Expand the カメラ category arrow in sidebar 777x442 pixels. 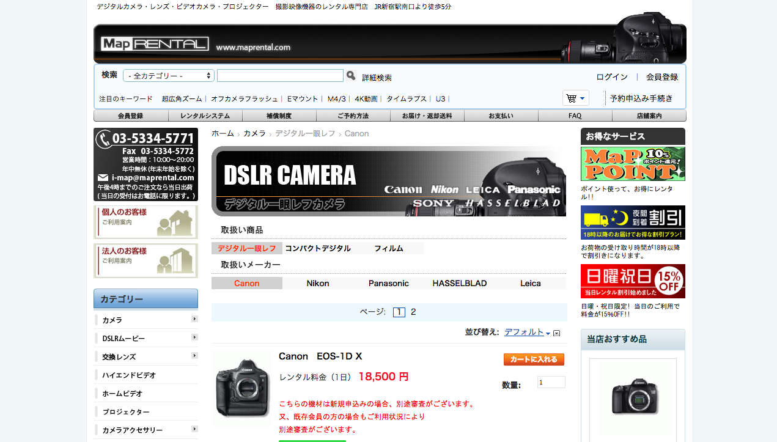tap(194, 319)
